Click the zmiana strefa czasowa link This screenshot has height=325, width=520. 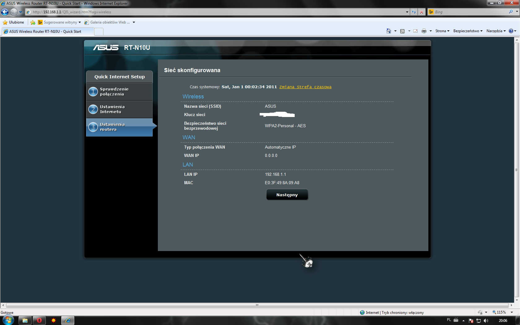[305, 87]
